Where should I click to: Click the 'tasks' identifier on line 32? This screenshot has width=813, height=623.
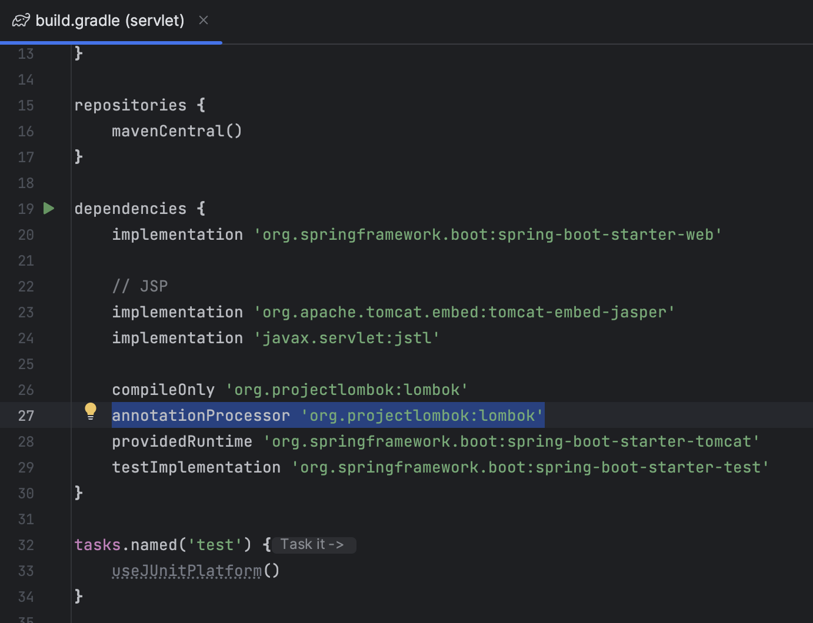pos(98,545)
